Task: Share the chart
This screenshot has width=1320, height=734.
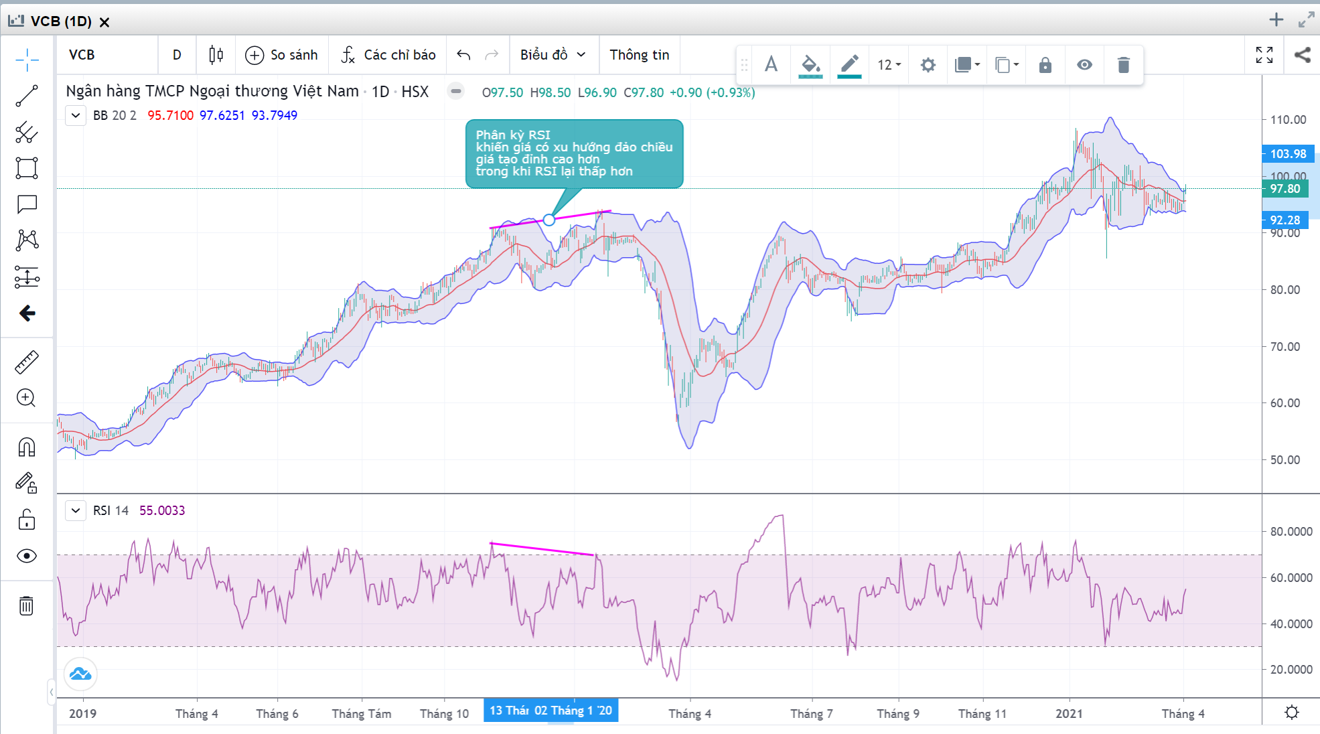Action: (1303, 55)
